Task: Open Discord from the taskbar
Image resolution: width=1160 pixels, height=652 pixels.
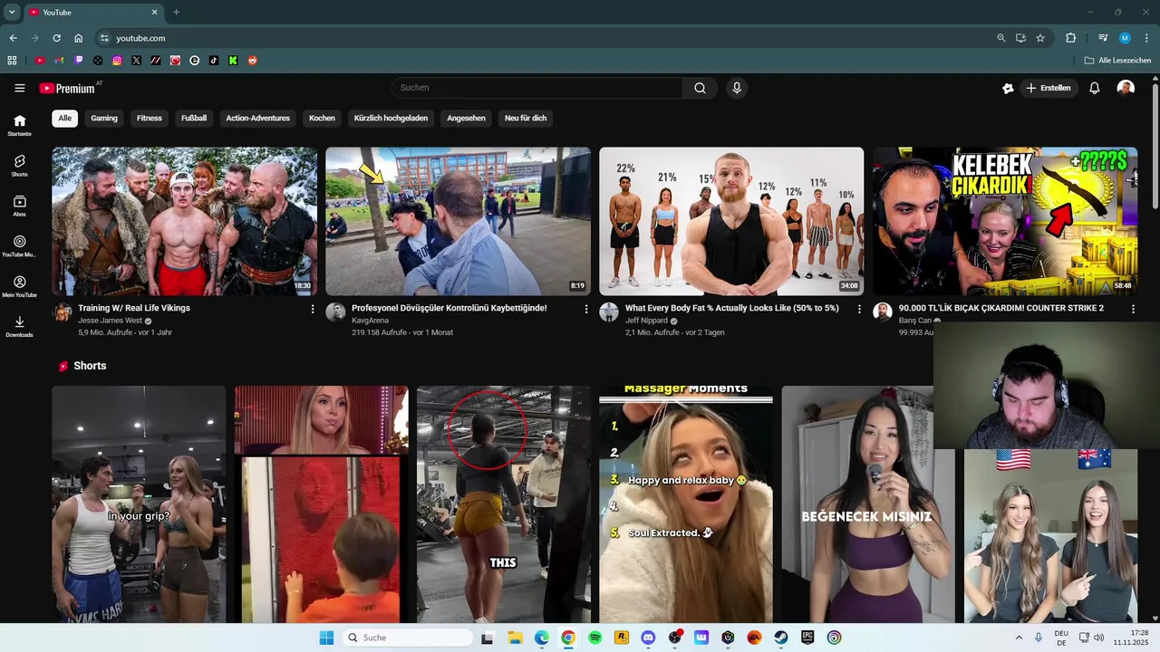Action: (648, 638)
